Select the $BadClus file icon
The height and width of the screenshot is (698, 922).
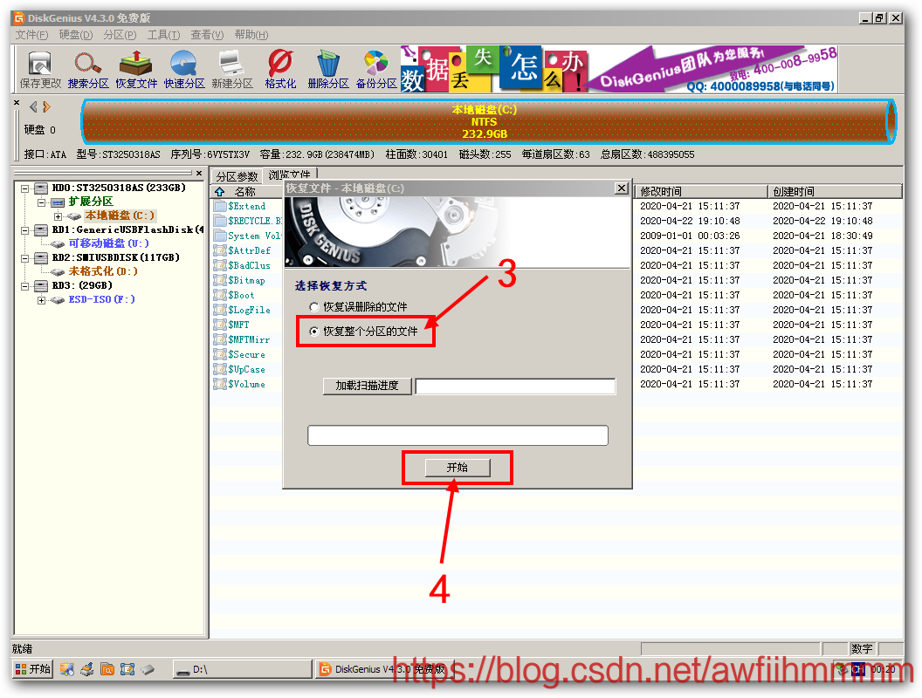point(220,265)
